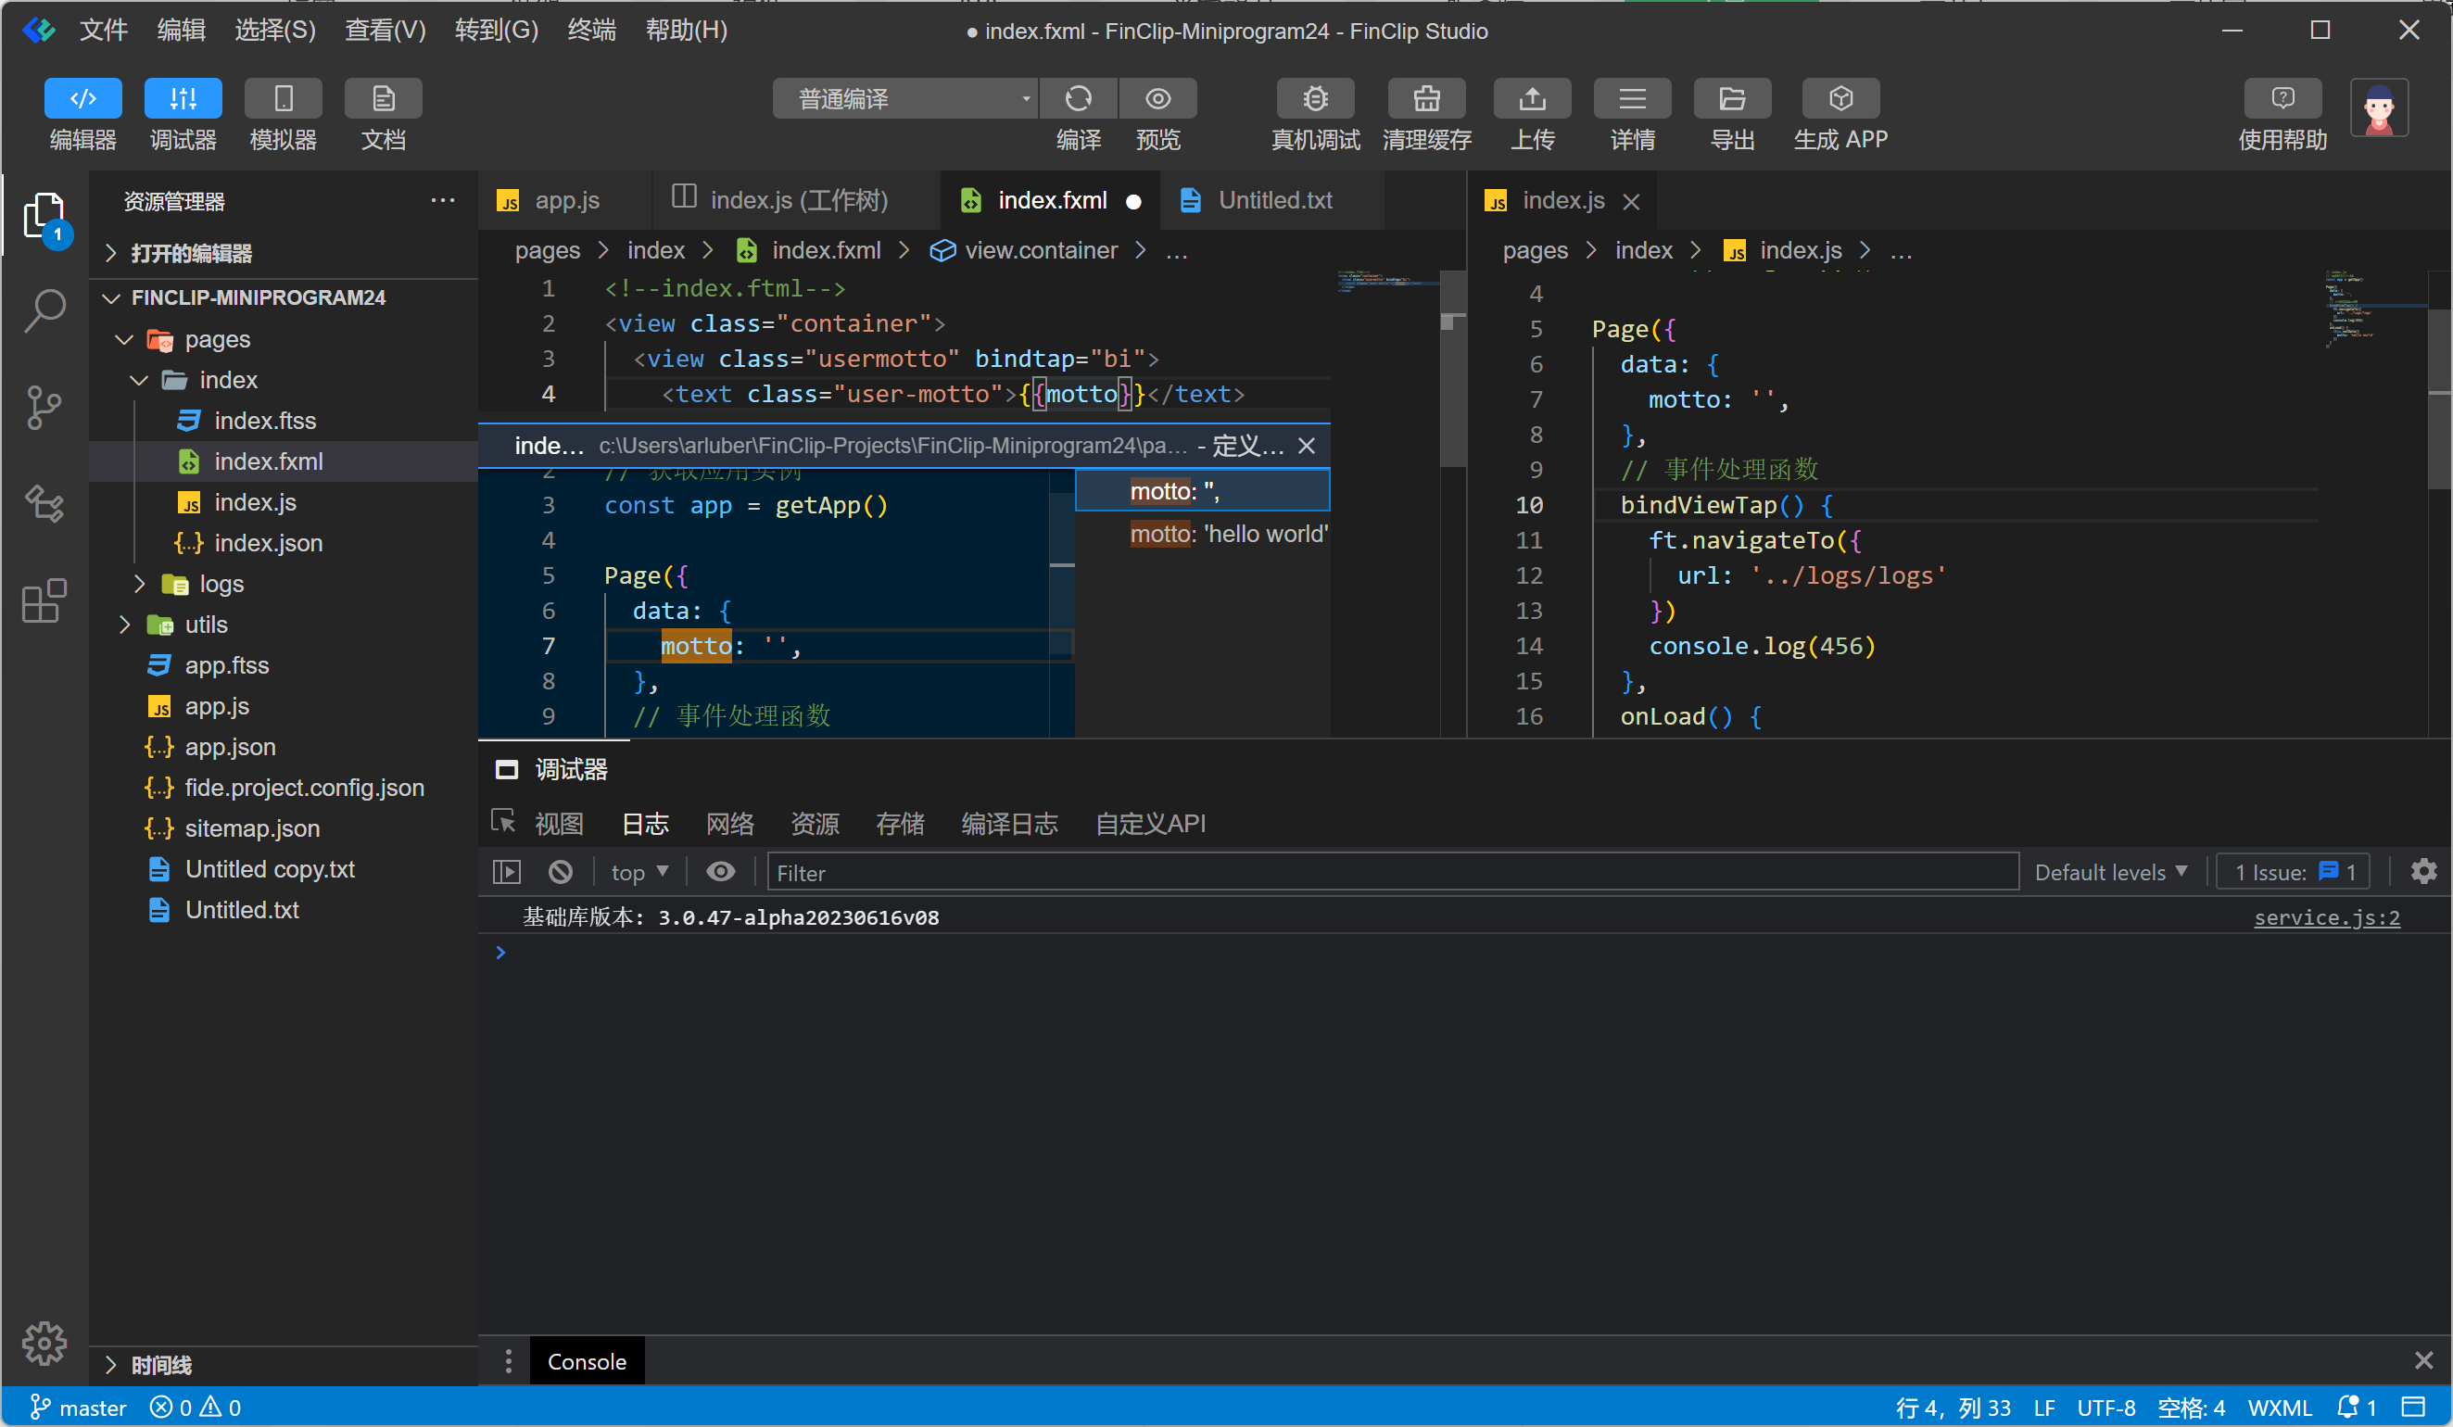Open the Default levels dropdown
2453x1427 pixels.
(x=2110, y=872)
